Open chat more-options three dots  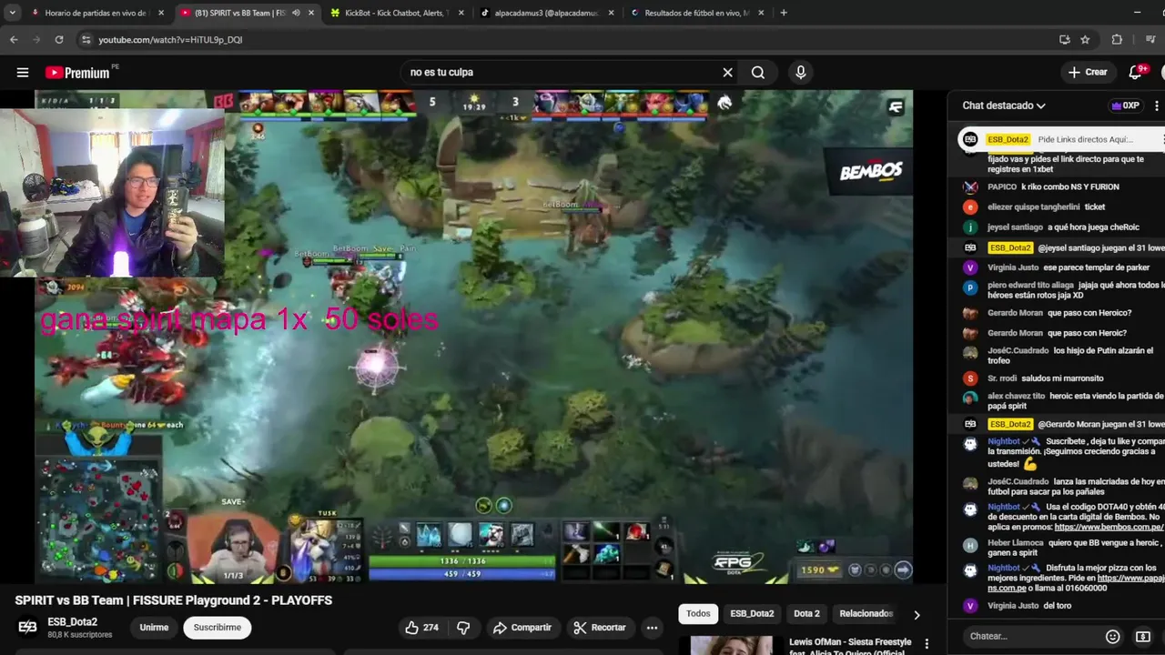[1157, 106]
